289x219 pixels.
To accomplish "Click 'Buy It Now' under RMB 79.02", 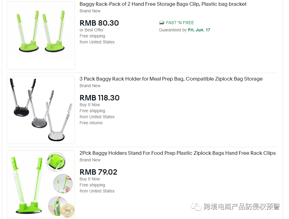I will tap(90, 179).
